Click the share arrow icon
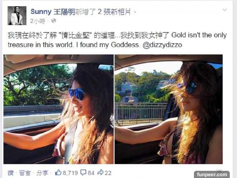 click(x=100, y=172)
